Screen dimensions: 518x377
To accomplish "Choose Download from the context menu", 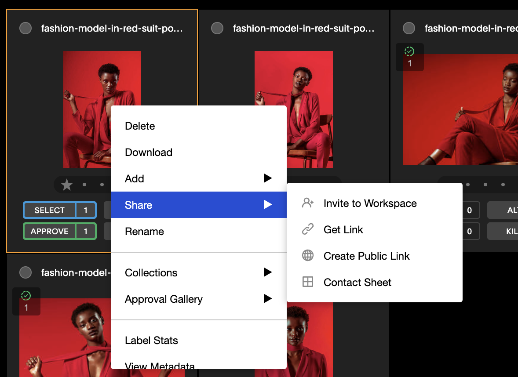I will coord(199,152).
